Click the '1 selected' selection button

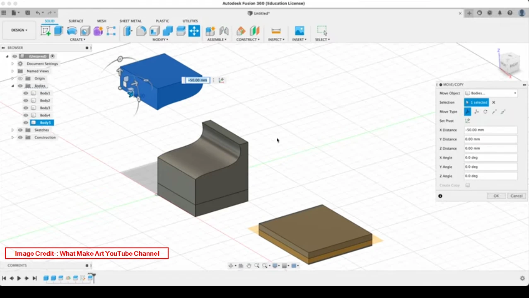(x=476, y=102)
